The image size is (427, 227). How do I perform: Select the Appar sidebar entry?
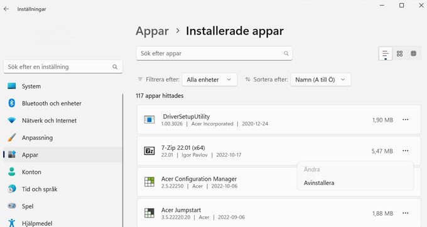(x=63, y=155)
